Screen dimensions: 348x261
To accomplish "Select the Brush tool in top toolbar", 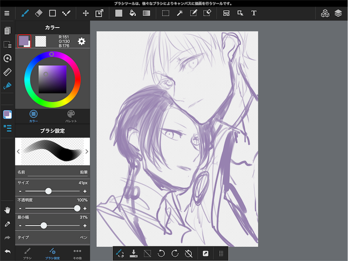I will 25,13.
